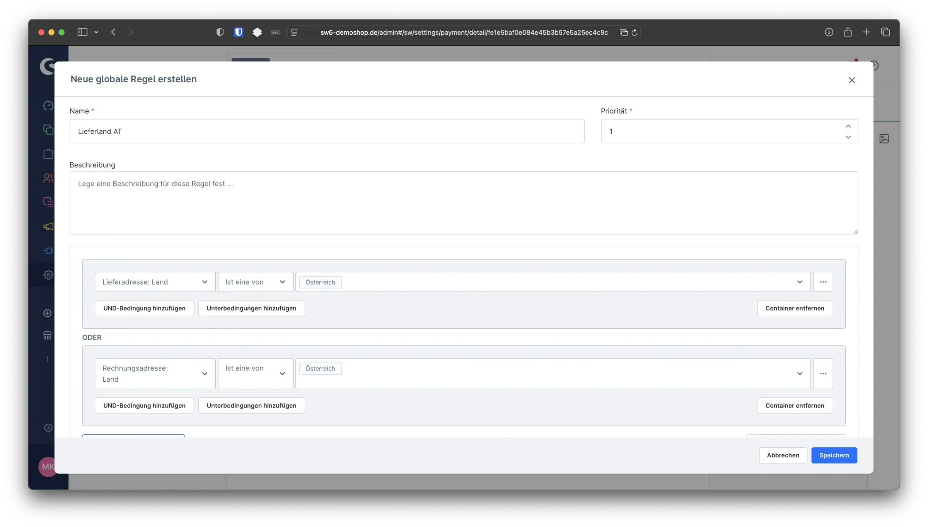Open second condition's three-dot context menu

click(823, 374)
